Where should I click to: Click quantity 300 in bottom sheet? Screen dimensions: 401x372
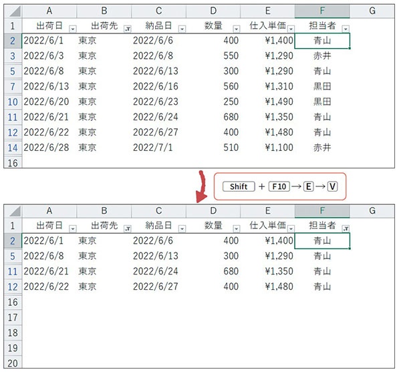click(x=213, y=256)
